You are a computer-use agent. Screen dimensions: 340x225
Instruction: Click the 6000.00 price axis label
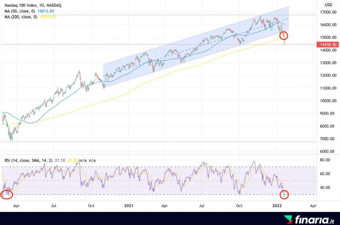tap(327, 151)
